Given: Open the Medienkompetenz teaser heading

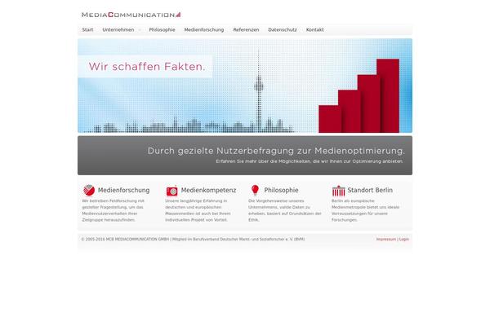Looking at the screenshot, I should tap(208, 190).
